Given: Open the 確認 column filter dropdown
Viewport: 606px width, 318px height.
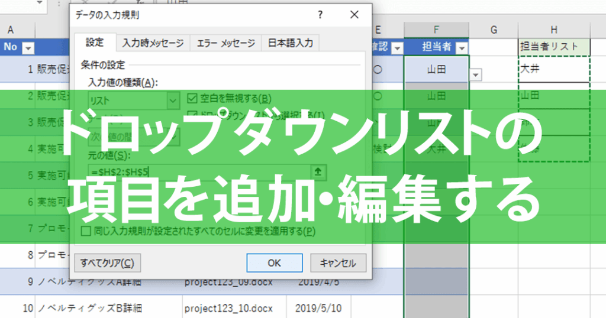Looking at the screenshot, I should point(397,48).
